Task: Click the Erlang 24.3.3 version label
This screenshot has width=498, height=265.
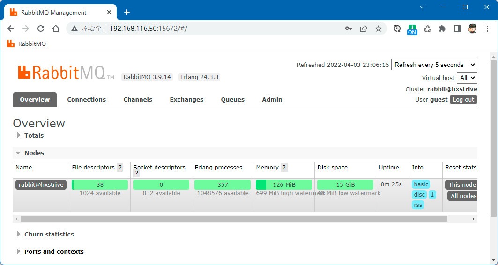Action: [x=200, y=77]
